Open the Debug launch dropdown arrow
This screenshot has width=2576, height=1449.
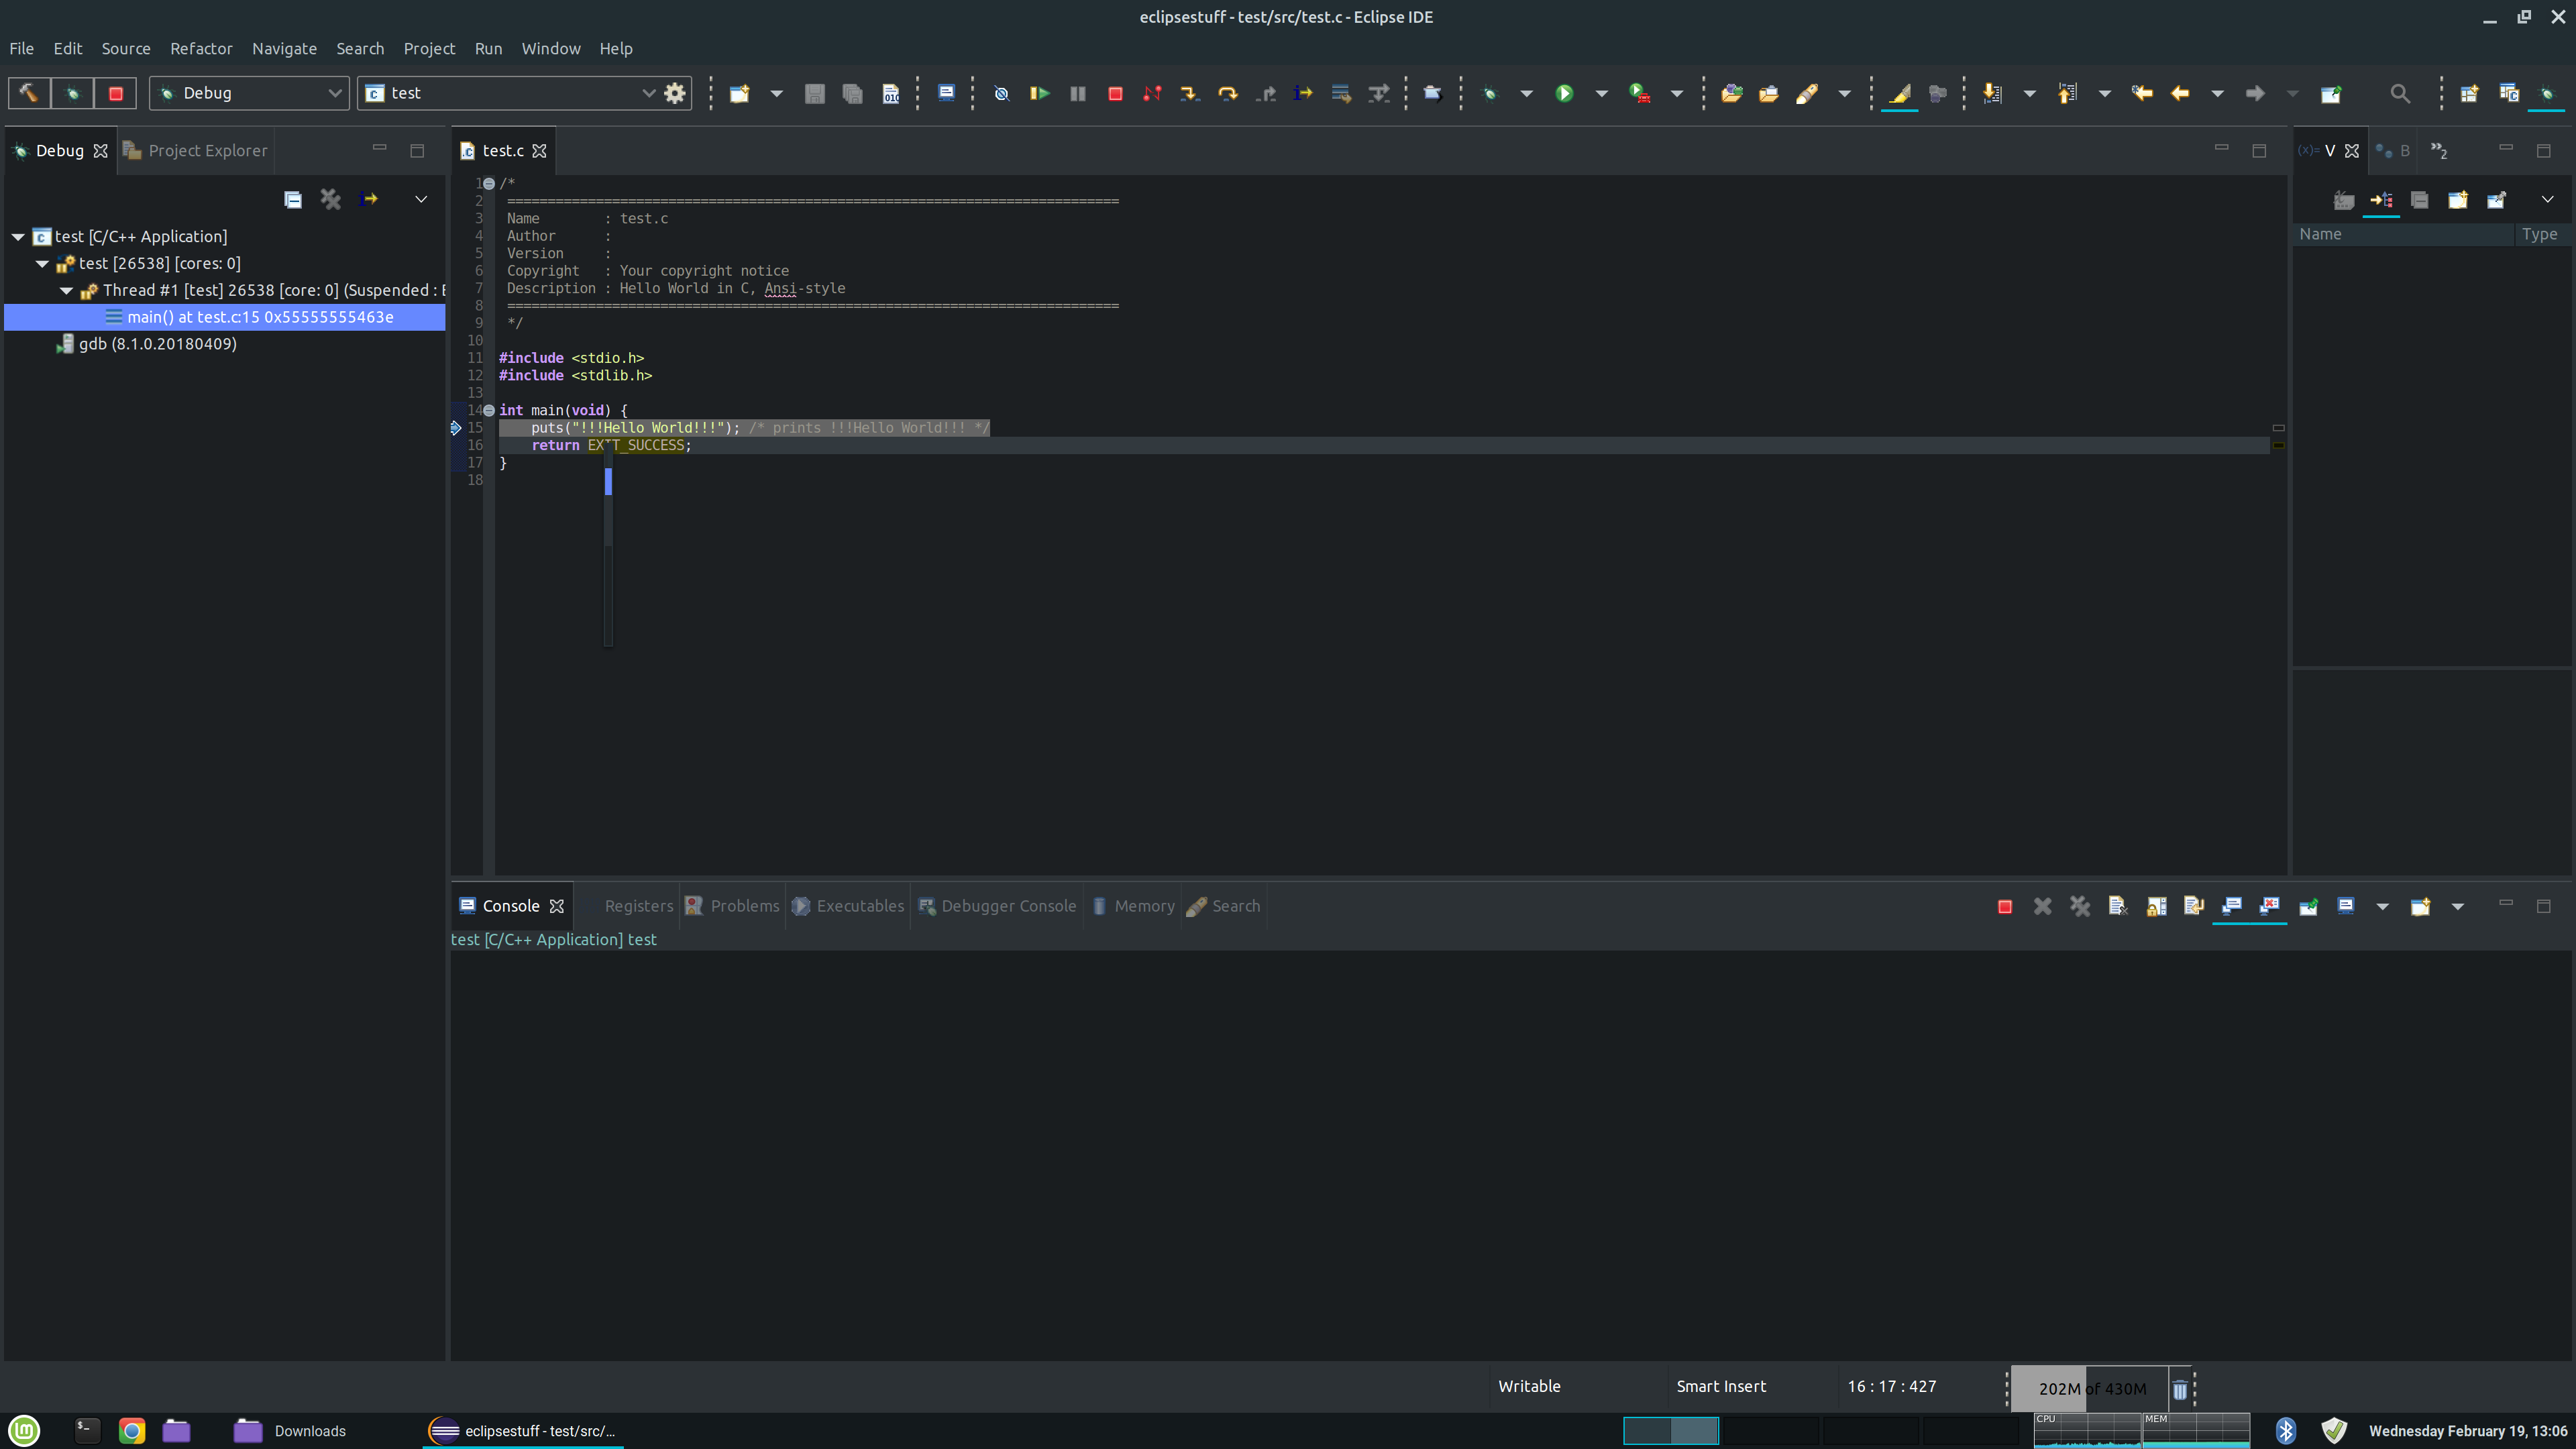click(x=1526, y=93)
